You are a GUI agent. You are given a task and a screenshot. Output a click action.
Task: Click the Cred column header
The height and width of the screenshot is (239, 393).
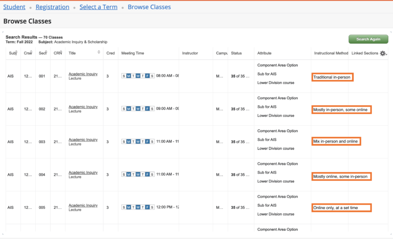pos(111,53)
